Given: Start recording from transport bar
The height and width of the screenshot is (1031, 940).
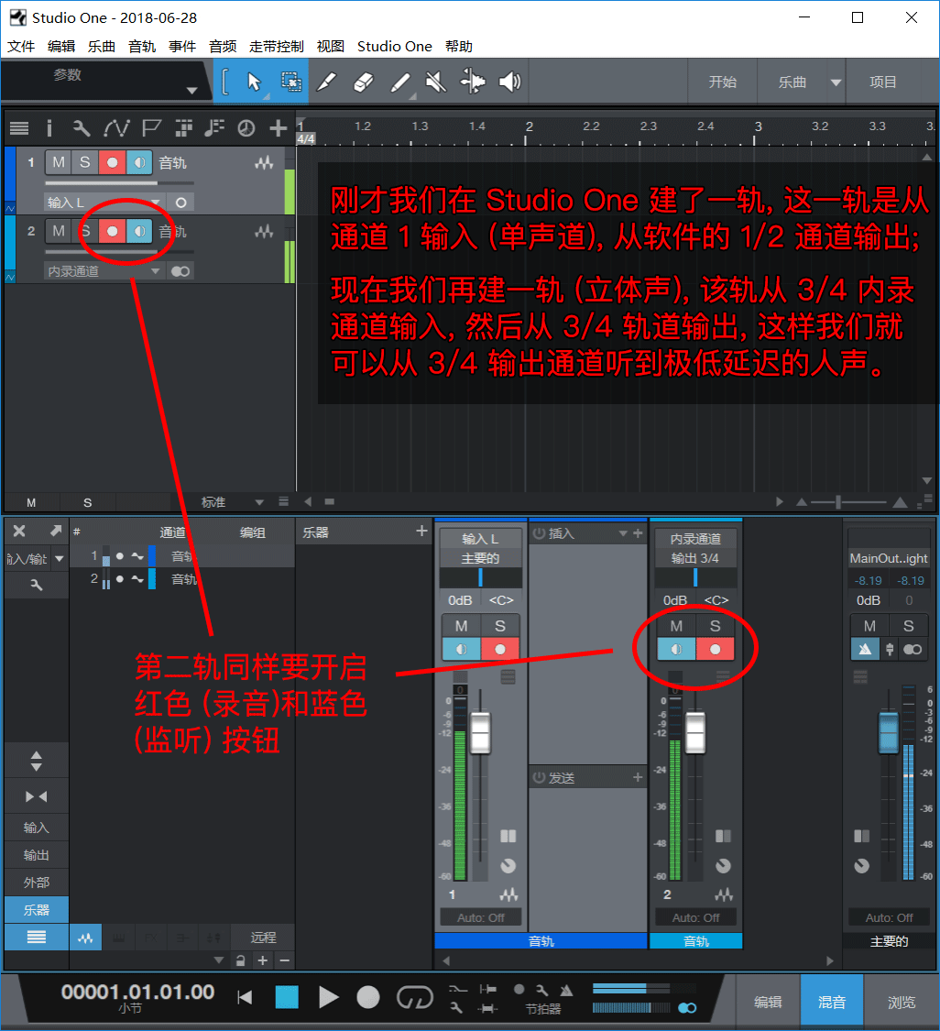Looking at the screenshot, I should (368, 997).
